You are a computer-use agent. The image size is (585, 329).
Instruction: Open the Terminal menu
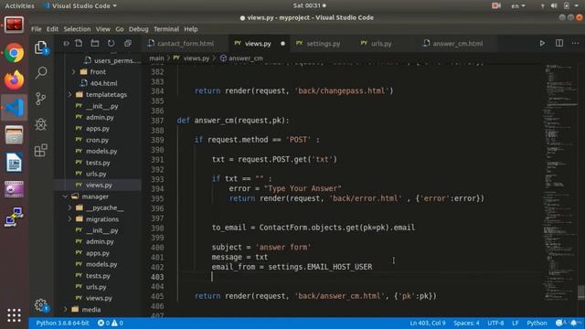(x=166, y=29)
